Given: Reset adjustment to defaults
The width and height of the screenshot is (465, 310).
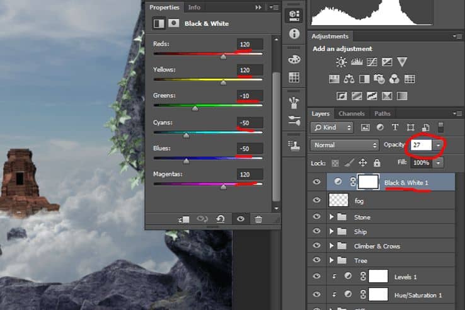Looking at the screenshot, I should tap(221, 219).
